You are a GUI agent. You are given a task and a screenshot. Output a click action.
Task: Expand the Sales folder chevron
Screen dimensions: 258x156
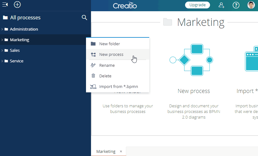(2, 51)
